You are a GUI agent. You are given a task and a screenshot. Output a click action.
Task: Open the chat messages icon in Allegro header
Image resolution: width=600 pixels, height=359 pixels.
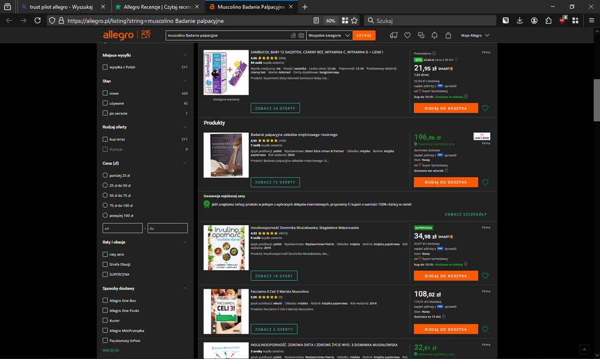[x=421, y=35]
